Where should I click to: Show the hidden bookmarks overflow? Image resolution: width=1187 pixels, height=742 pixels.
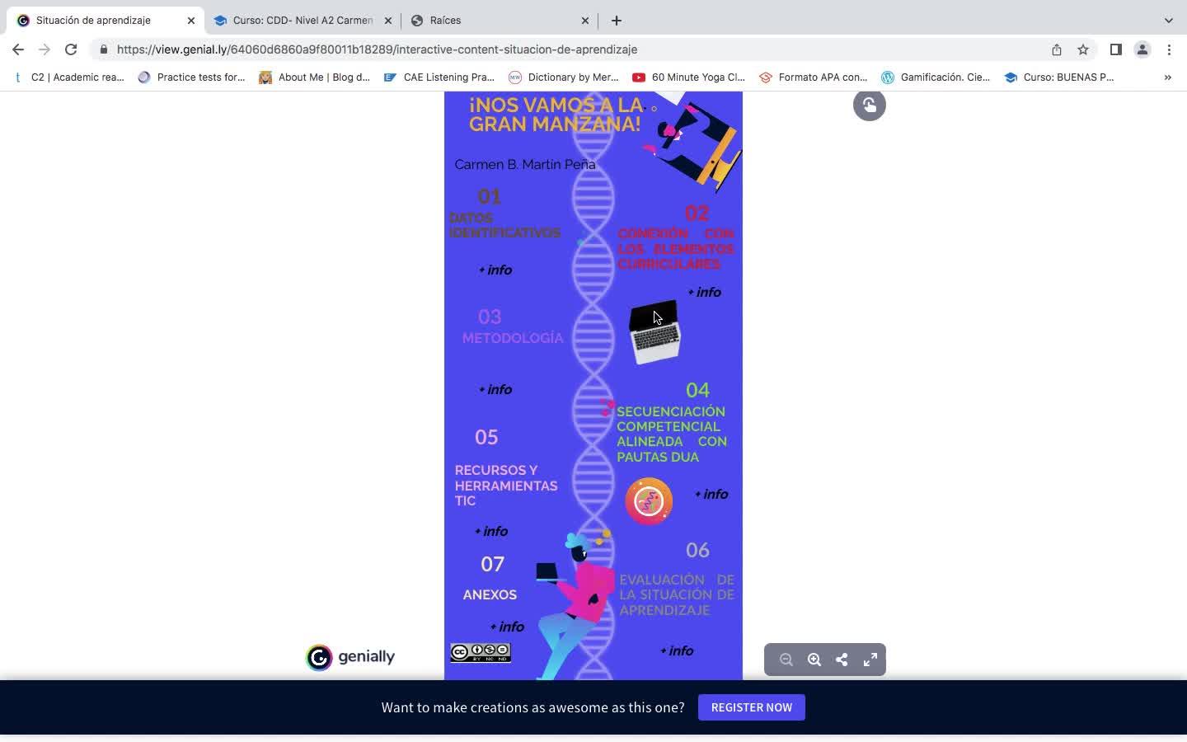click(1167, 77)
